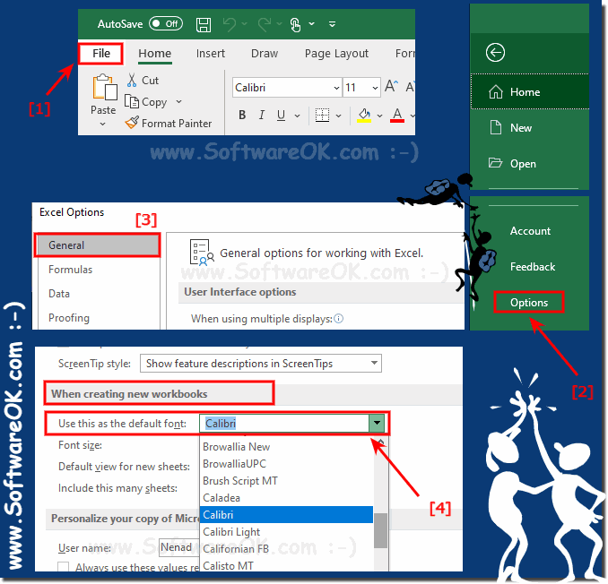Click the Copy icon
Screen dimensions: 608x584
click(x=132, y=101)
